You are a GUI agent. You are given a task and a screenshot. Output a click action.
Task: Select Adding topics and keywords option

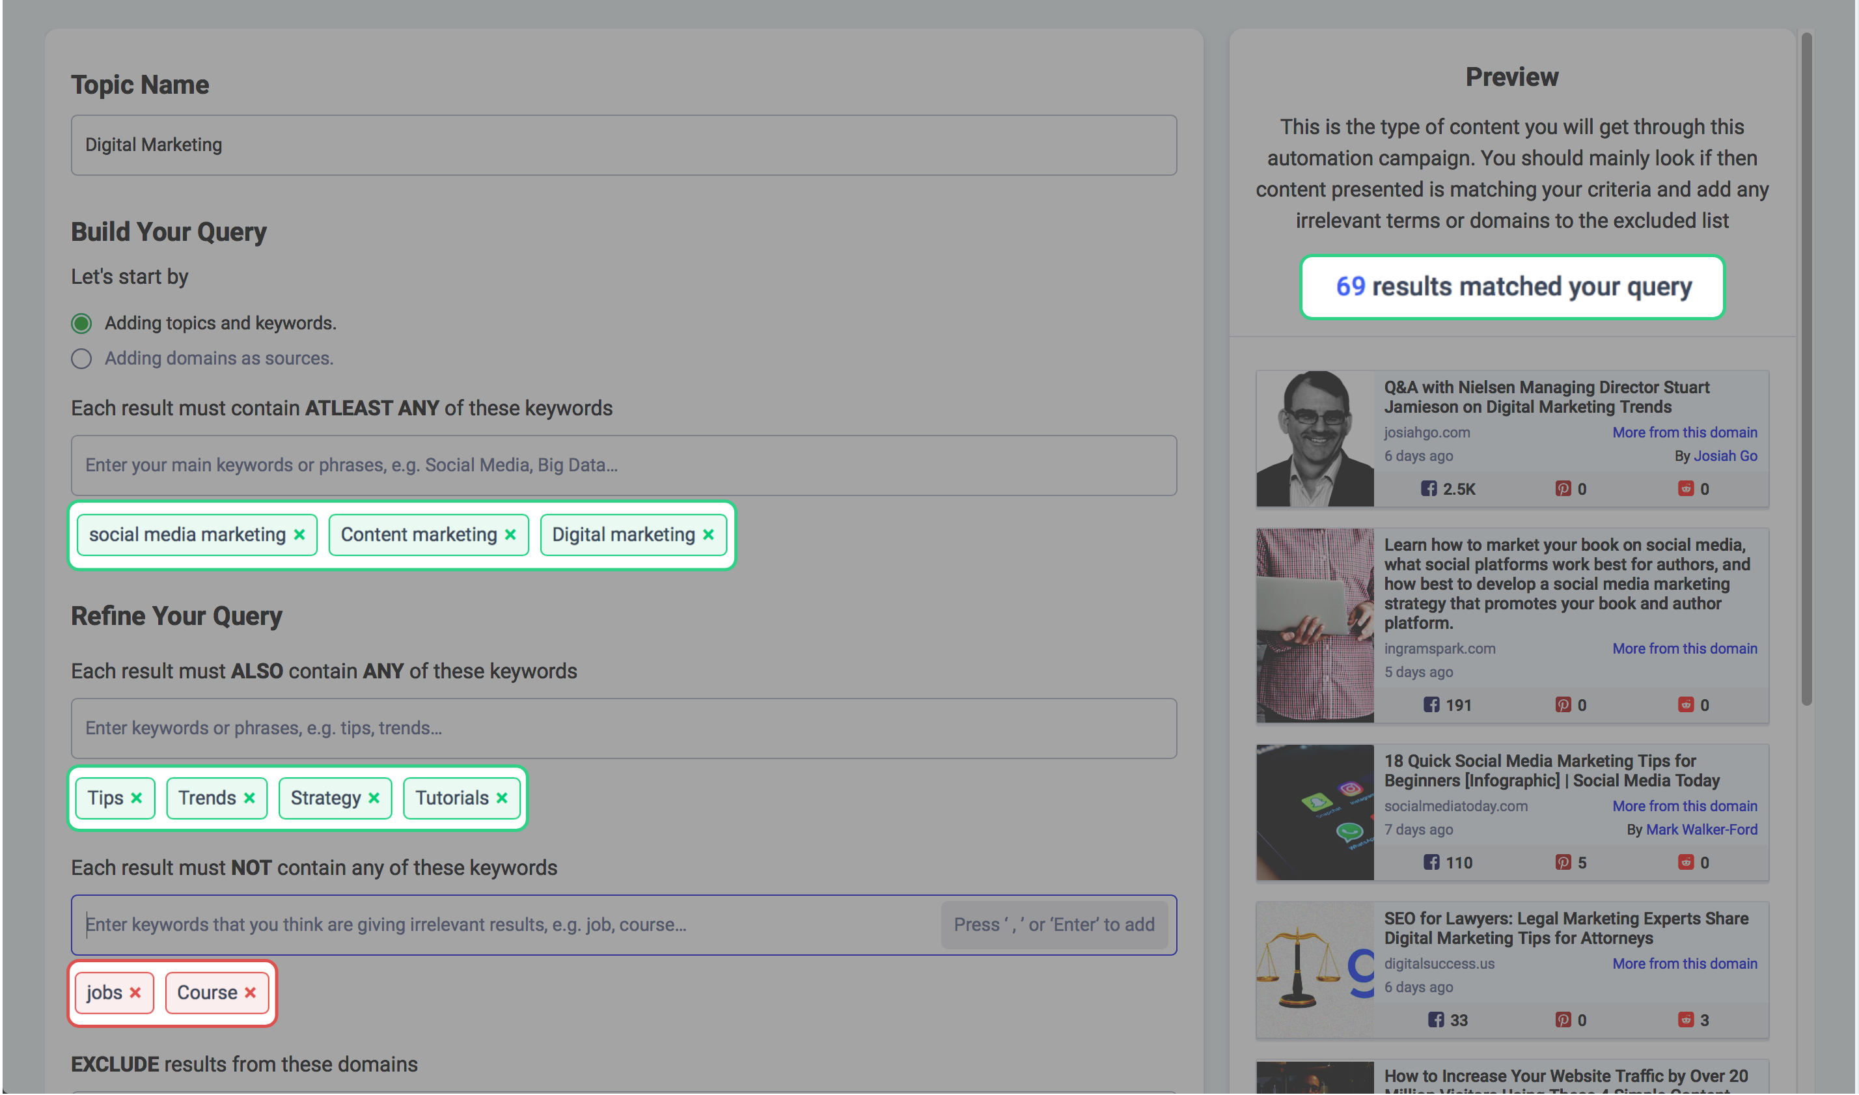point(81,324)
